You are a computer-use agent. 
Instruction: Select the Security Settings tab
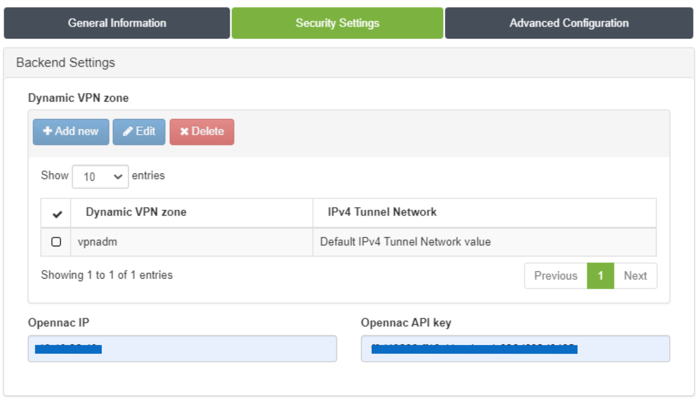337,23
